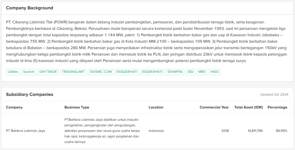295x150 pixels.
Task: Open the IHSG index tag
Action: click(214, 72)
